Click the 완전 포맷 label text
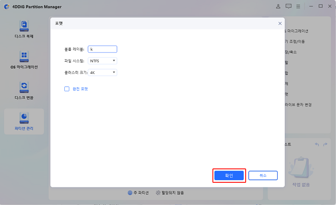This screenshot has height=205, width=336. pyautogui.click(x=80, y=89)
